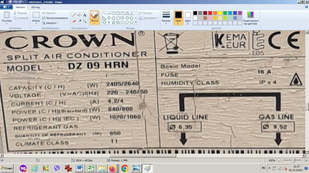Open Google Chrome from the taskbar

point(125,168)
